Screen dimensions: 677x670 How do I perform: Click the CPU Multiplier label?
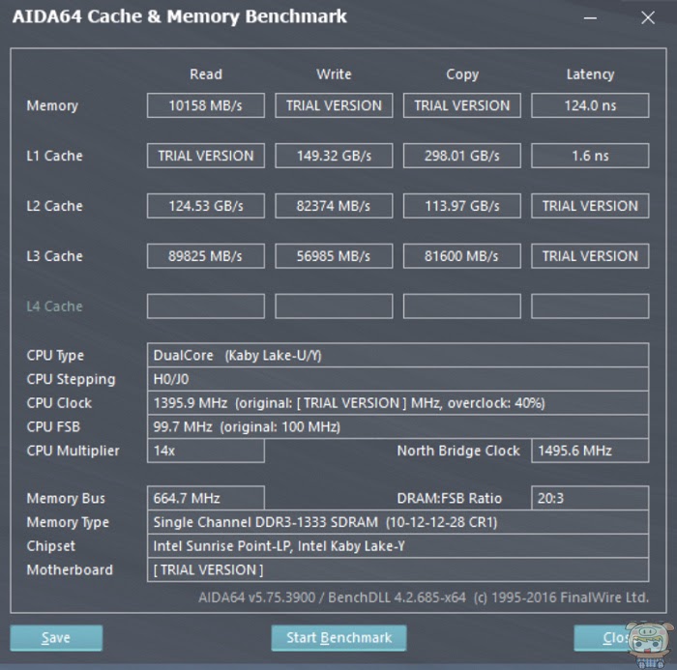tap(73, 452)
